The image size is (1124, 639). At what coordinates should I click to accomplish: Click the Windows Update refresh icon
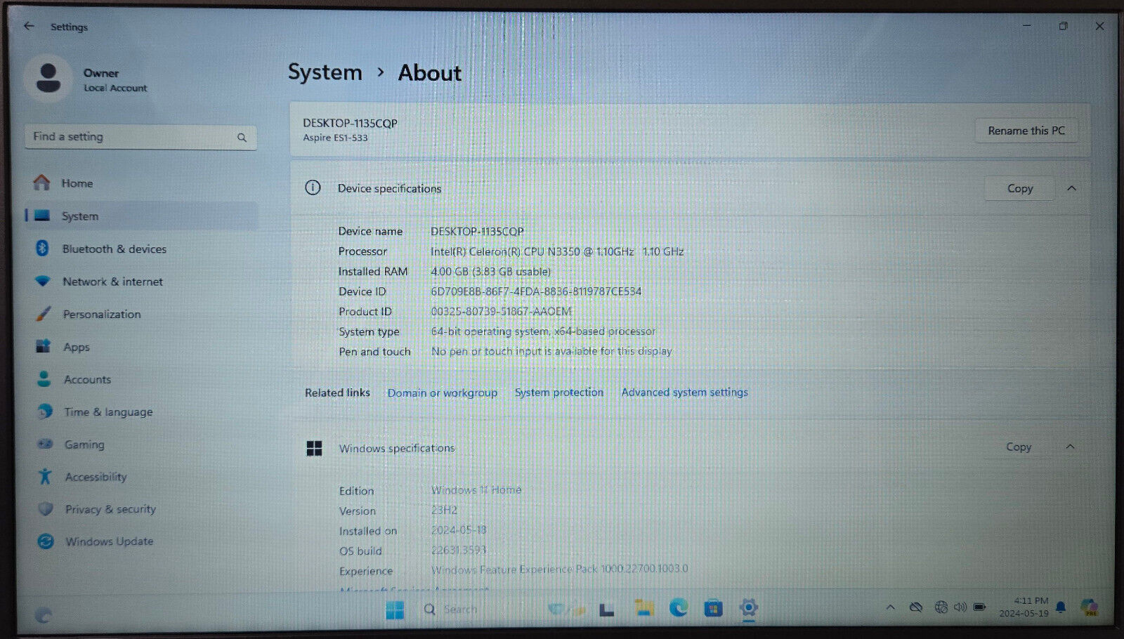pos(46,541)
